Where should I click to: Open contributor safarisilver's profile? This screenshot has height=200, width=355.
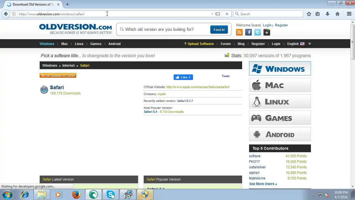[x=257, y=167]
